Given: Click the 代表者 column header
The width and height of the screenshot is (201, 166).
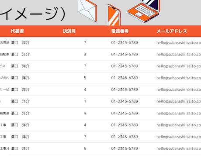Looking at the screenshot, I should pyautogui.click(x=17, y=31).
